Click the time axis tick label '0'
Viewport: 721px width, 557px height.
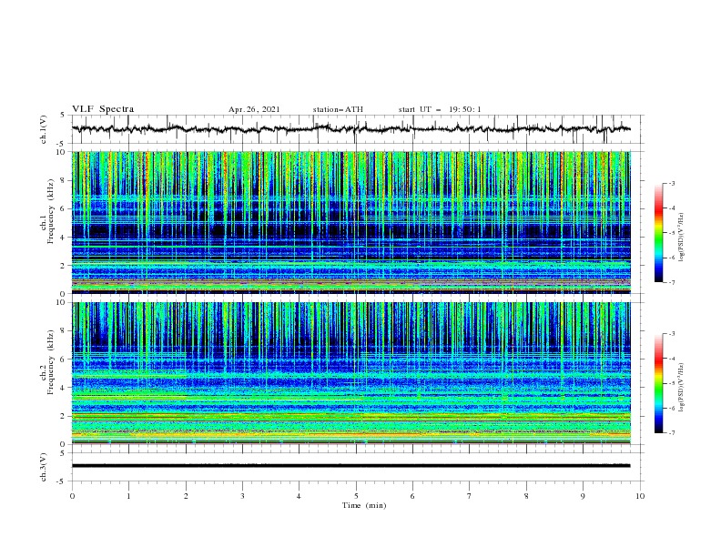[72, 496]
